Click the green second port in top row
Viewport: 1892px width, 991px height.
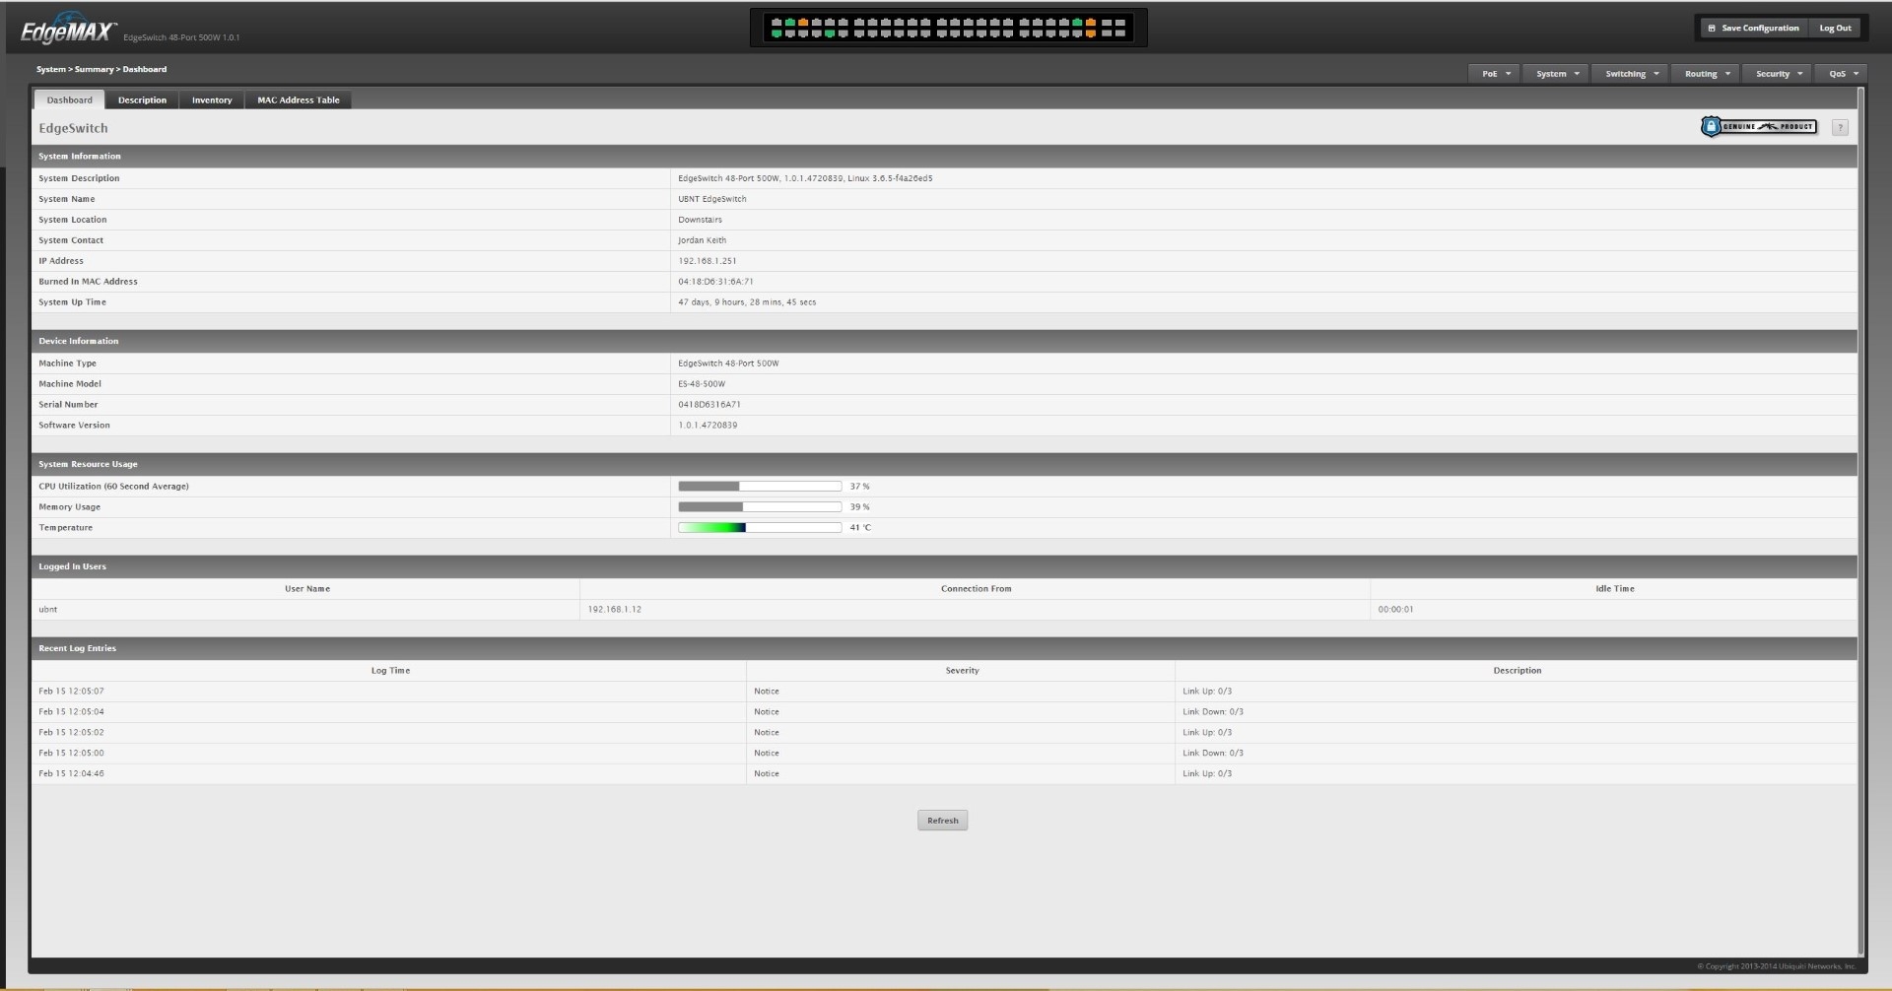[x=790, y=22]
